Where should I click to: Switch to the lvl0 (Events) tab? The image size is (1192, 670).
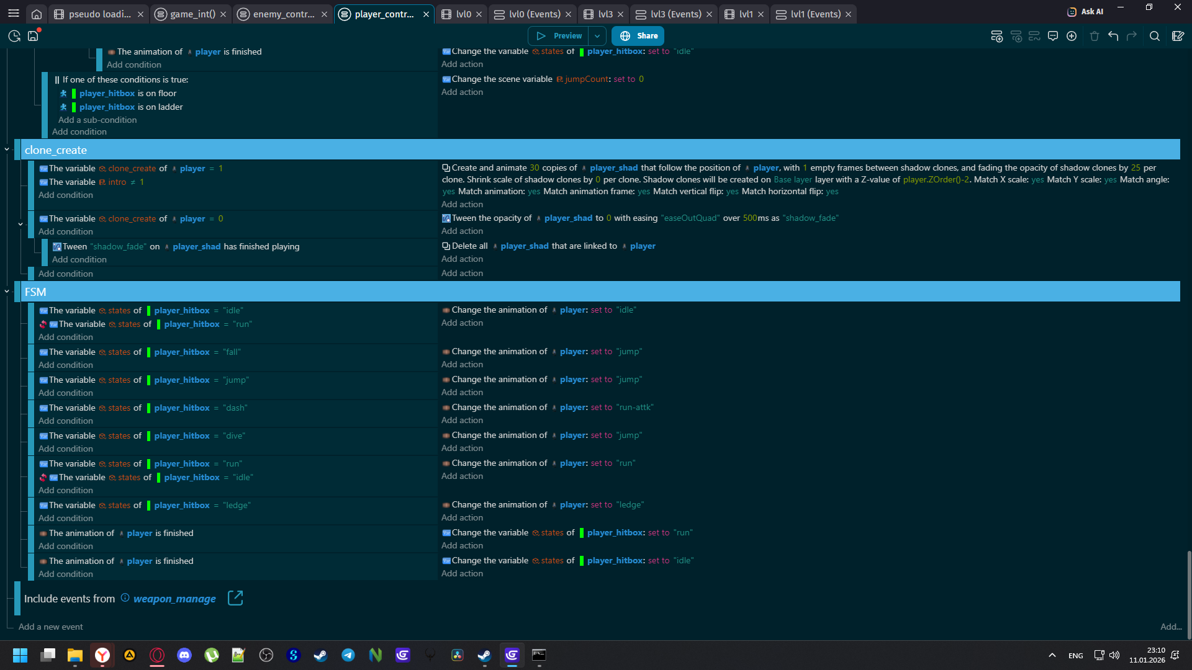[534, 14]
